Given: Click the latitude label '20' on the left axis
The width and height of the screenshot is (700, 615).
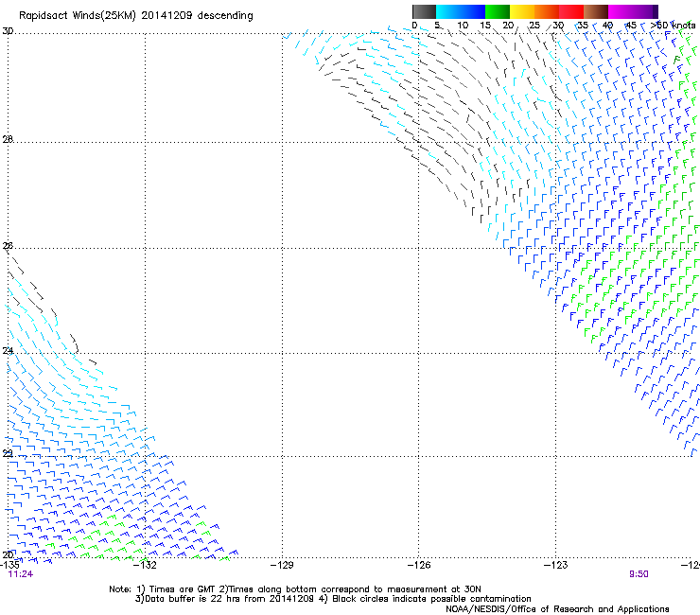Looking at the screenshot, I should click(8, 554).
